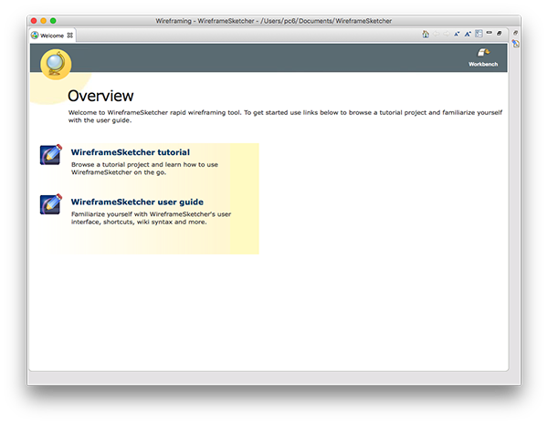Click the pencil icon beside WireframeSketcher tutorial
This screenshot has height=424, width=548.
(x=50, y=154)
